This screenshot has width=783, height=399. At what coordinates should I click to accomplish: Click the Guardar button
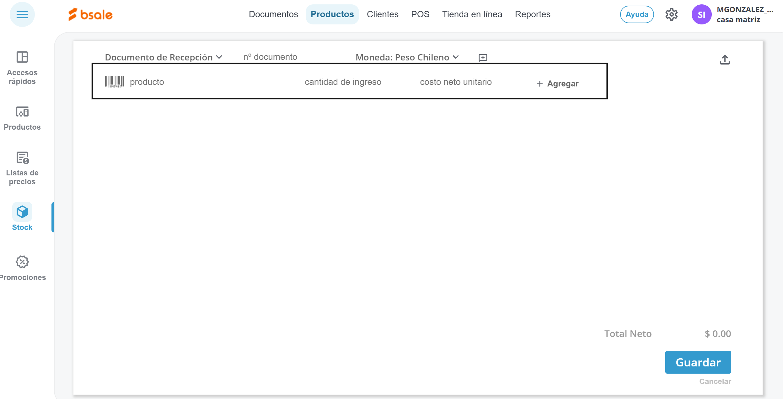click(x=698, y=362)
